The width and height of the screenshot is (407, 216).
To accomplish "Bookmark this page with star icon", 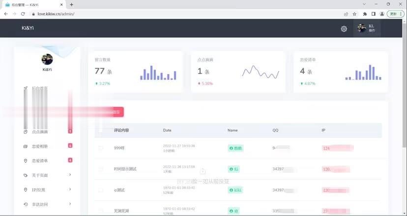I will pos(354,14).
